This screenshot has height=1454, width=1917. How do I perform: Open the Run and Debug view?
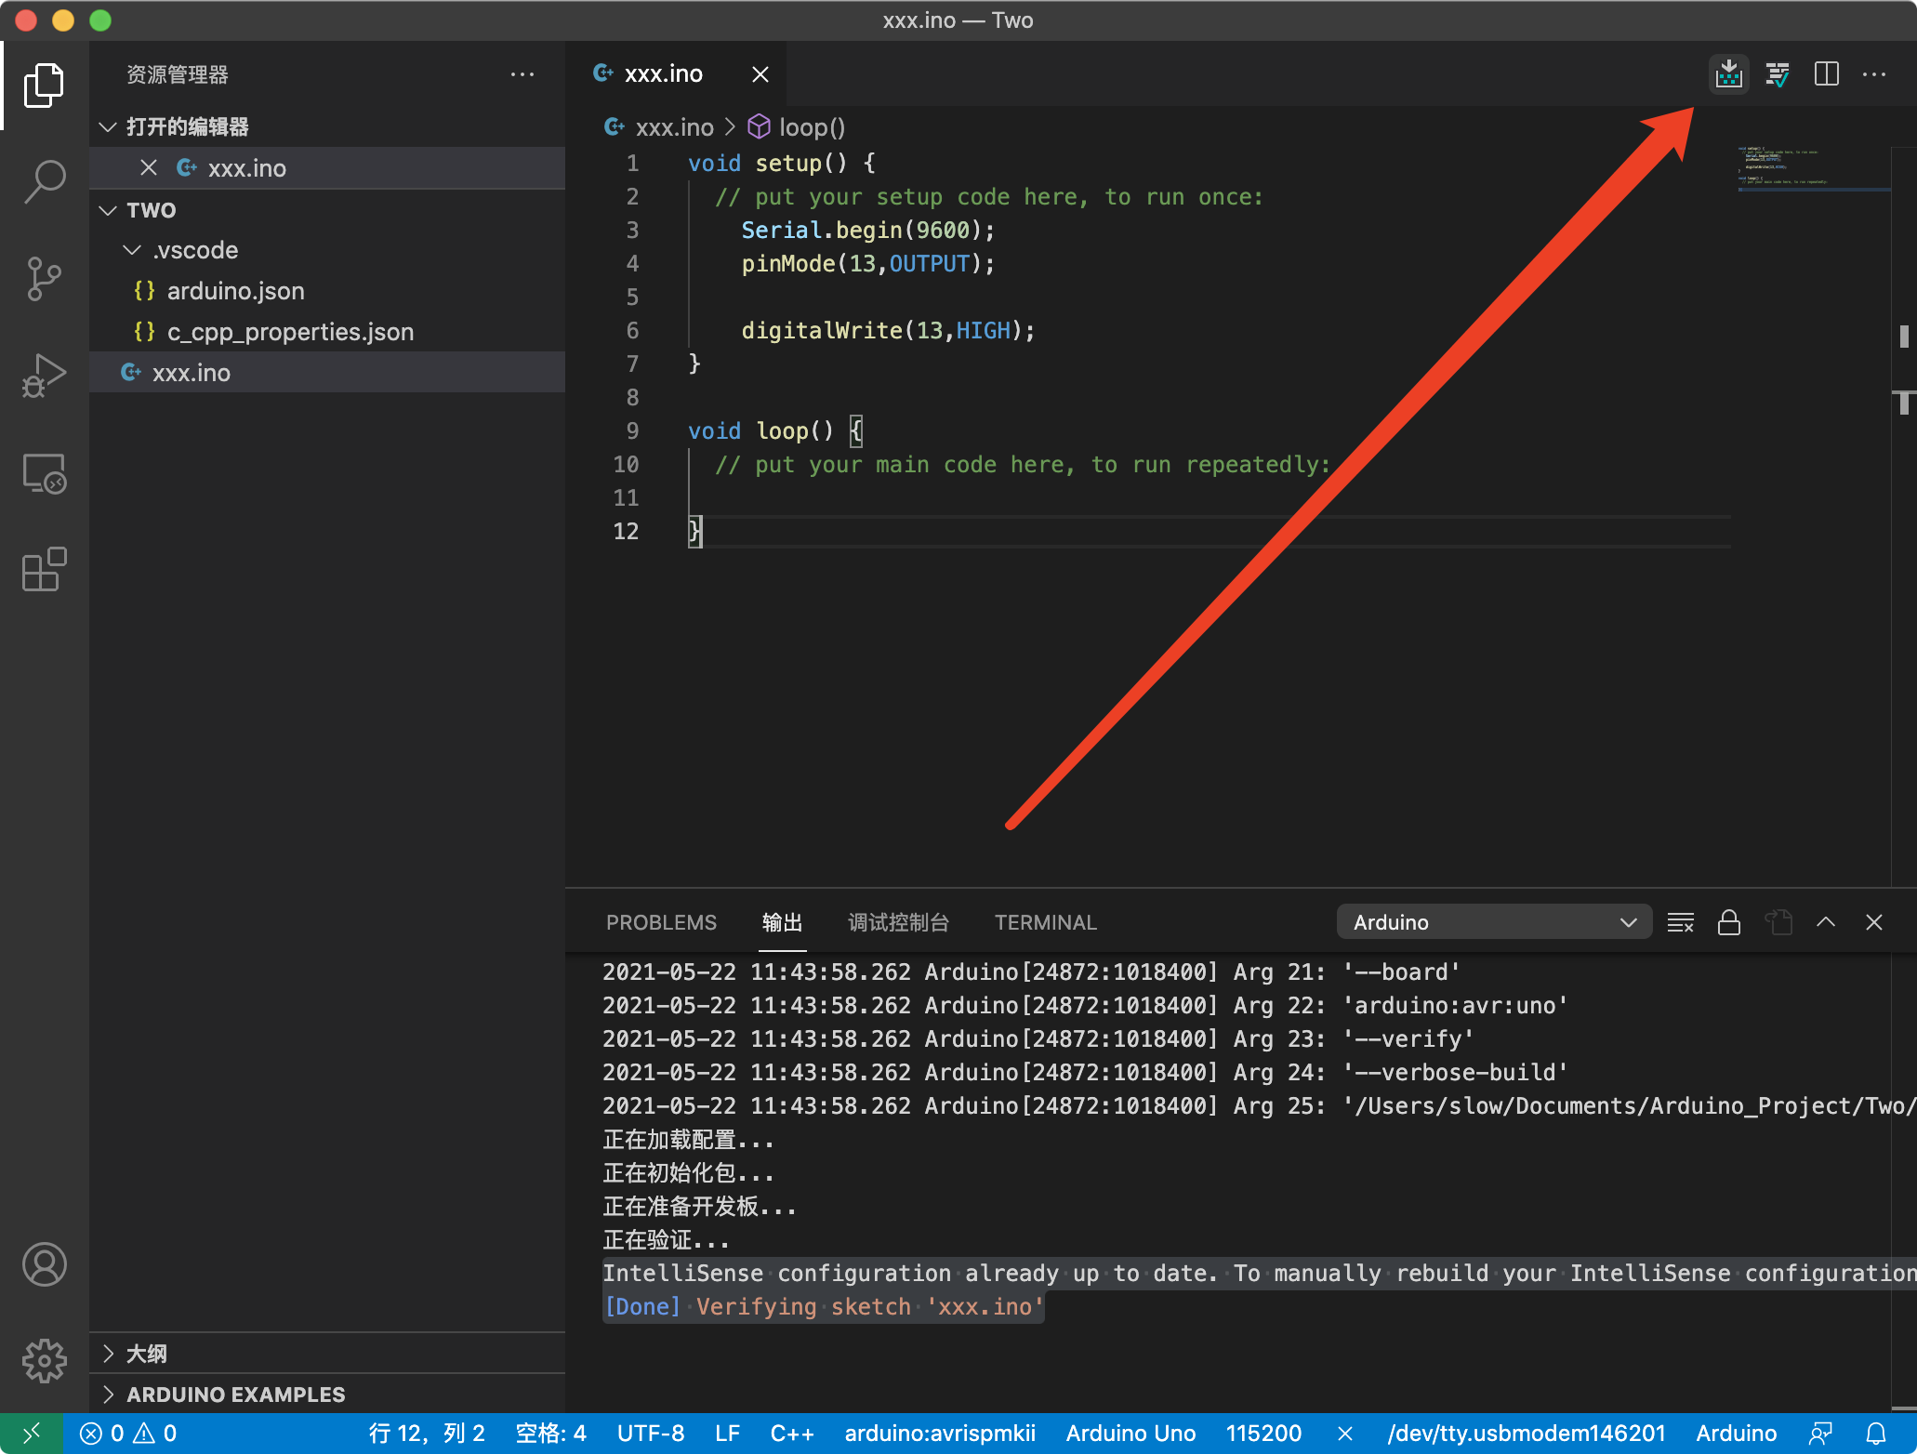click(45, 376)
